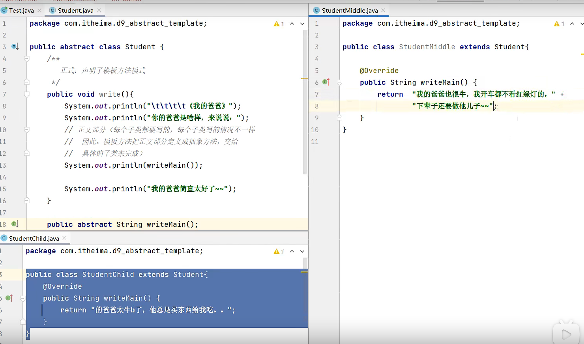Go to next highlighted error in Student.java

(x=302, y=24)
